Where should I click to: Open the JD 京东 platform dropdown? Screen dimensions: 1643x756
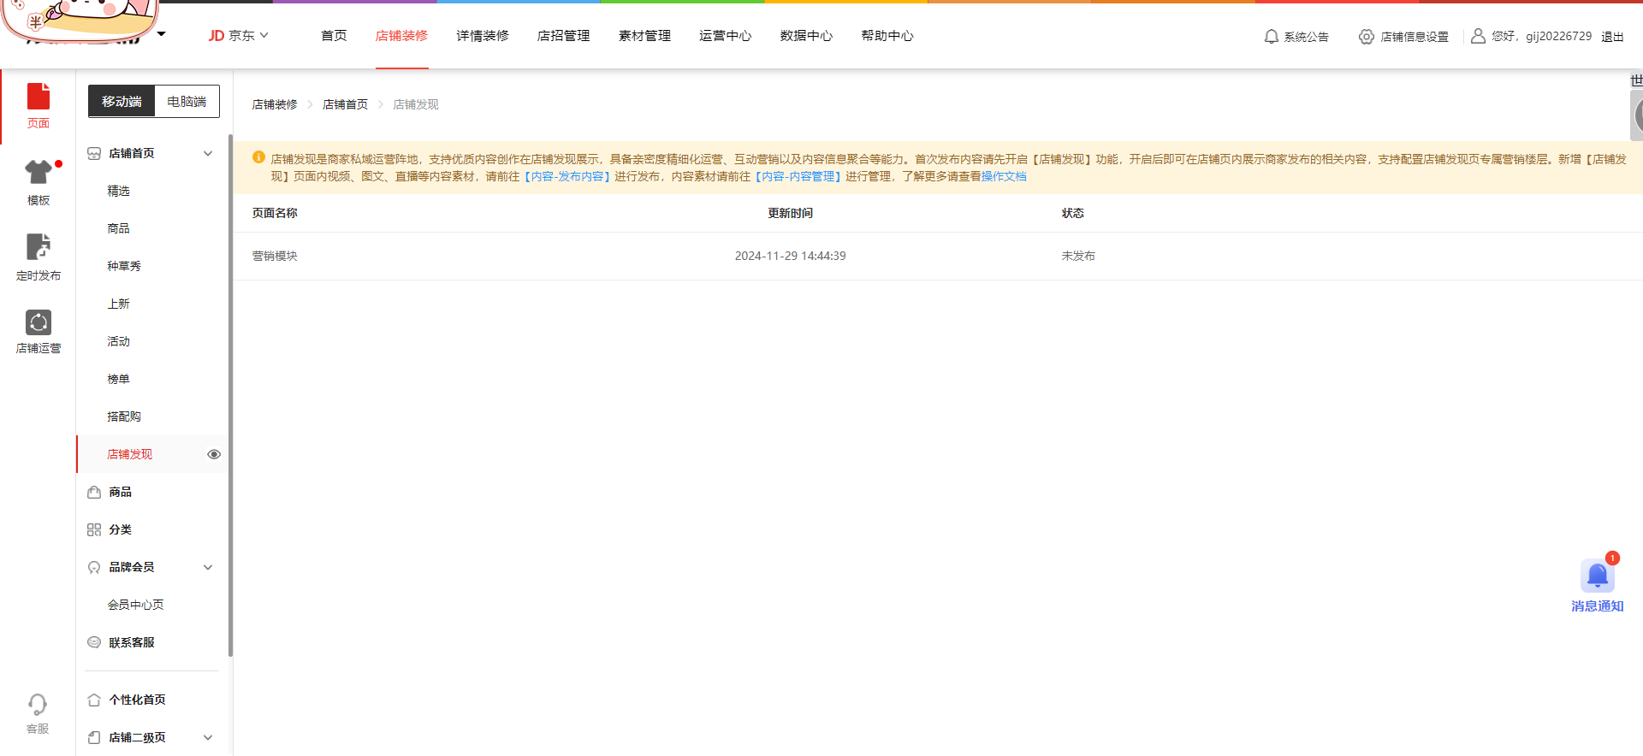pyautogui.click(x=239, y=36)
